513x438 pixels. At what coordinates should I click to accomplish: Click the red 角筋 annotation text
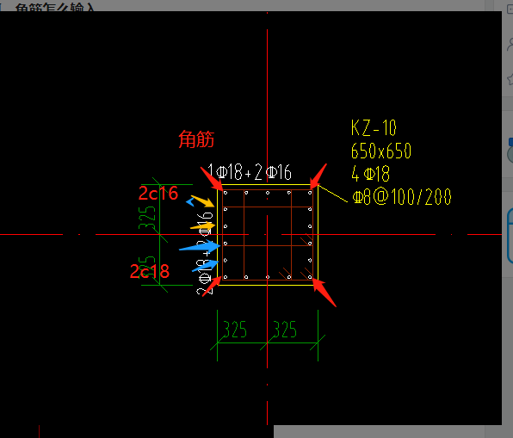(x=196, y=139)
